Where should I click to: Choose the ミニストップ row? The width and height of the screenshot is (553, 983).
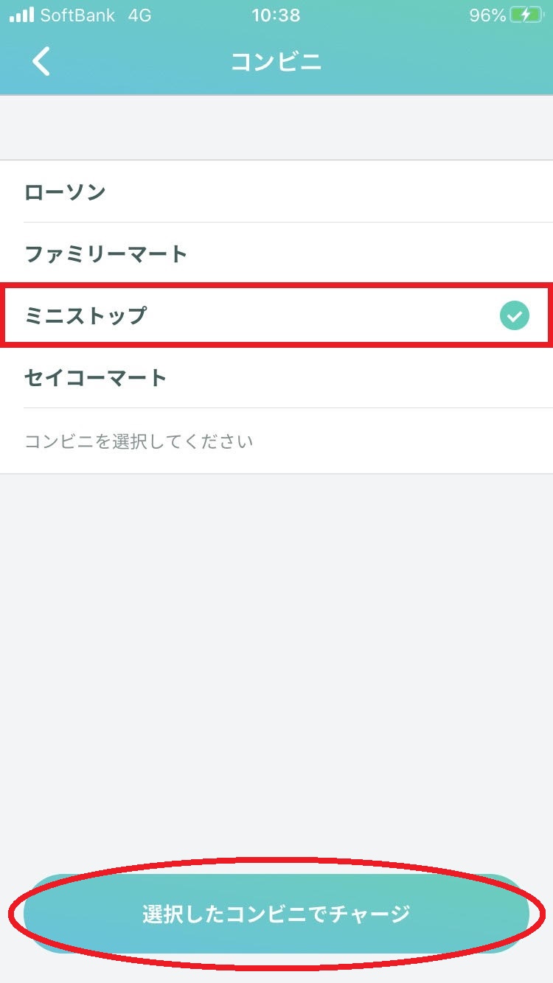click(276, 315)
